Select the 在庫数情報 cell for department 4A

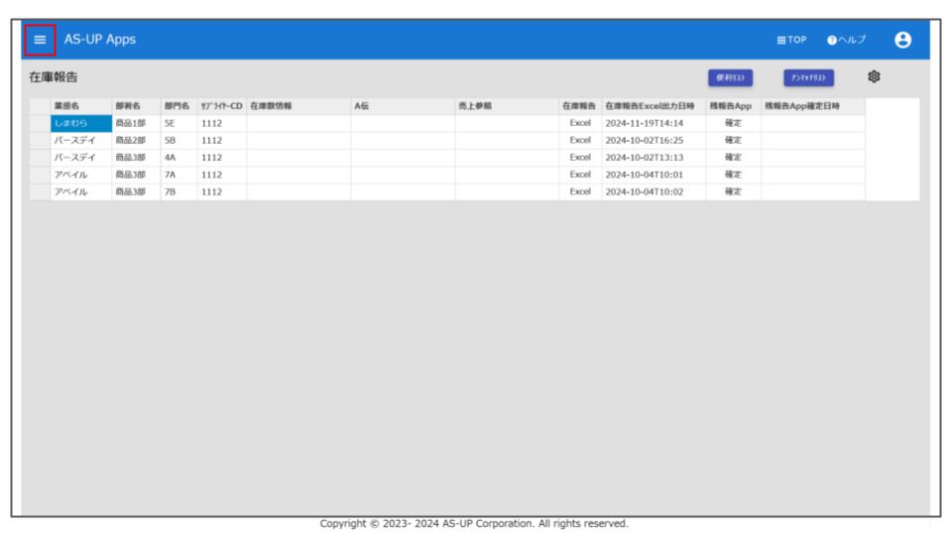297,157
